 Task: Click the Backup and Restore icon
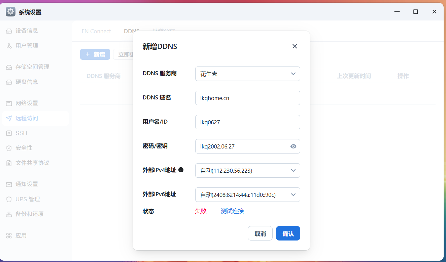coord(9,214)
